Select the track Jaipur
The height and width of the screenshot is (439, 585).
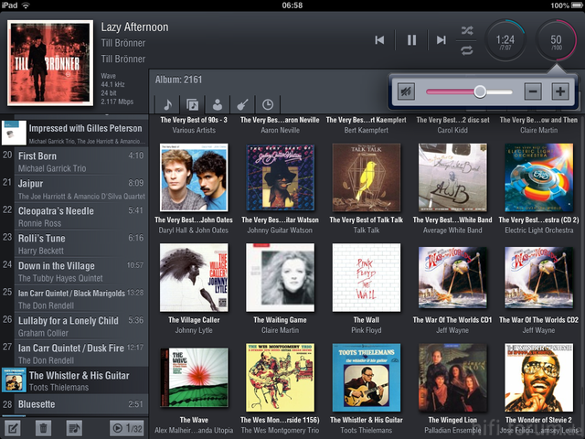[x=74, y=189]
